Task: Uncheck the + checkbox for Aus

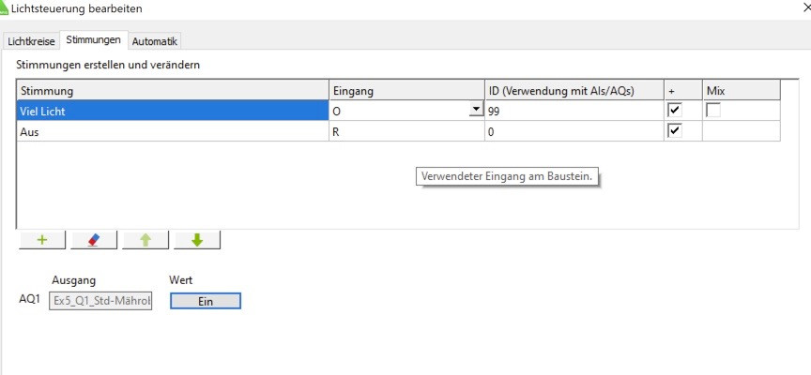Action: 674,130
